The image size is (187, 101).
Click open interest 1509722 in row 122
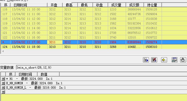(x=151, y=37)
